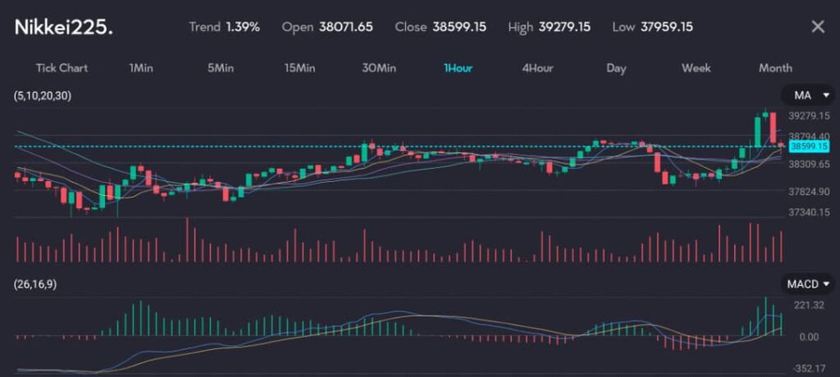Switch to the Week chart
This screenshot has height=377, width=840.
click(x=696, y=68)
